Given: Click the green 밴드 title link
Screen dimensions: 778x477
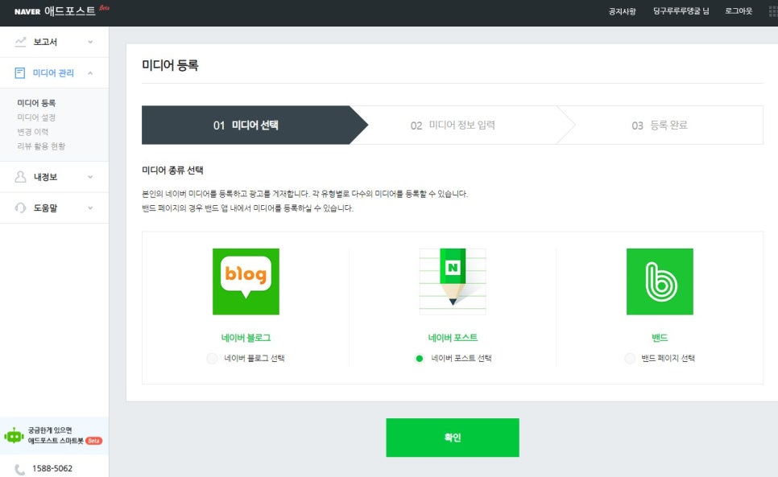Looking at the screenshot, I should point(660,338).
